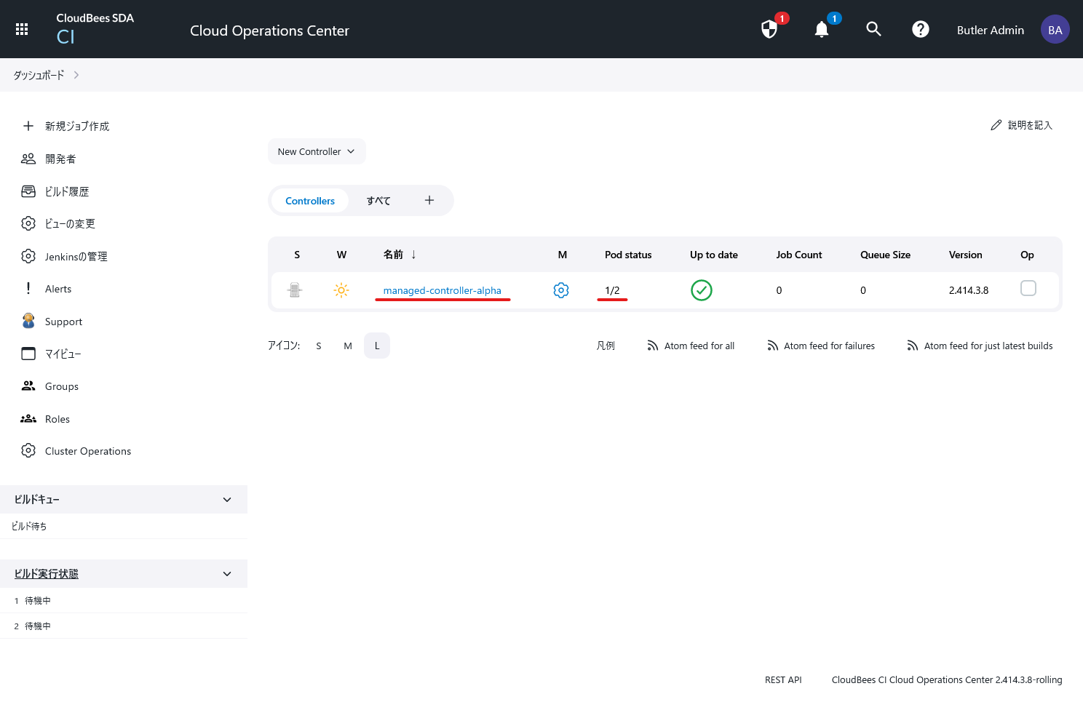Select icon size L
The image size is (1083, 702).
pos(377,346)
